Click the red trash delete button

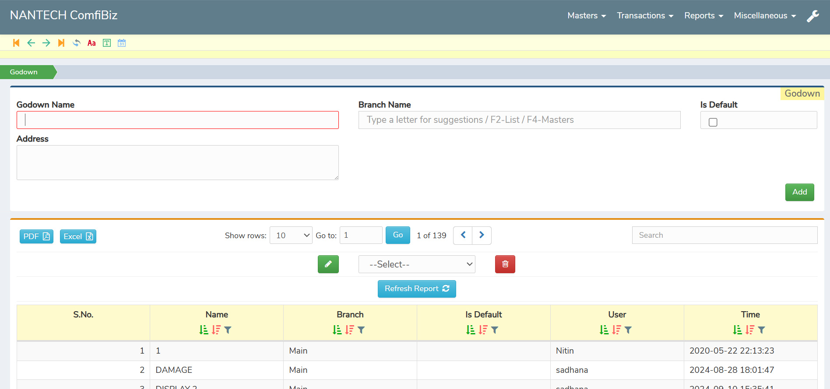(505, 264)
